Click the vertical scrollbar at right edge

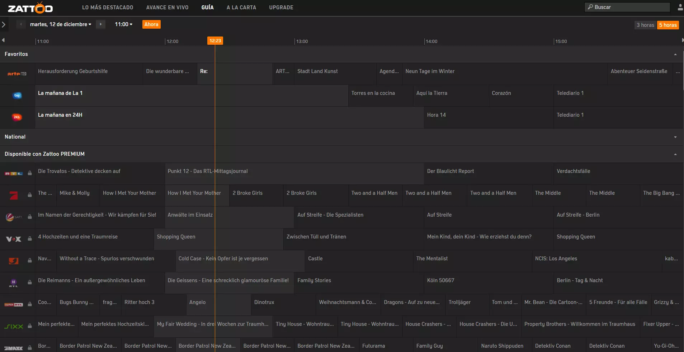pyautogui.click(x=683, y=70)
